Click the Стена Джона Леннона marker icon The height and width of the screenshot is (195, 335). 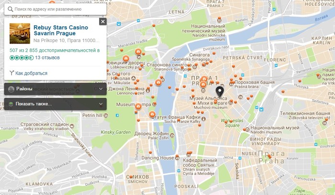point(147,91)
